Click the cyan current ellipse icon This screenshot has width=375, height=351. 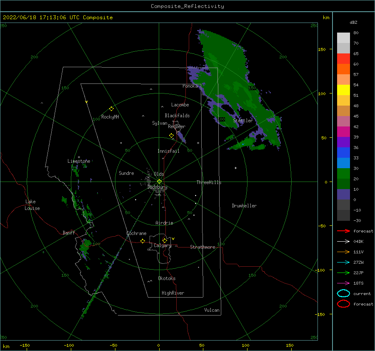pyautogui.click(x=343, y=293)
